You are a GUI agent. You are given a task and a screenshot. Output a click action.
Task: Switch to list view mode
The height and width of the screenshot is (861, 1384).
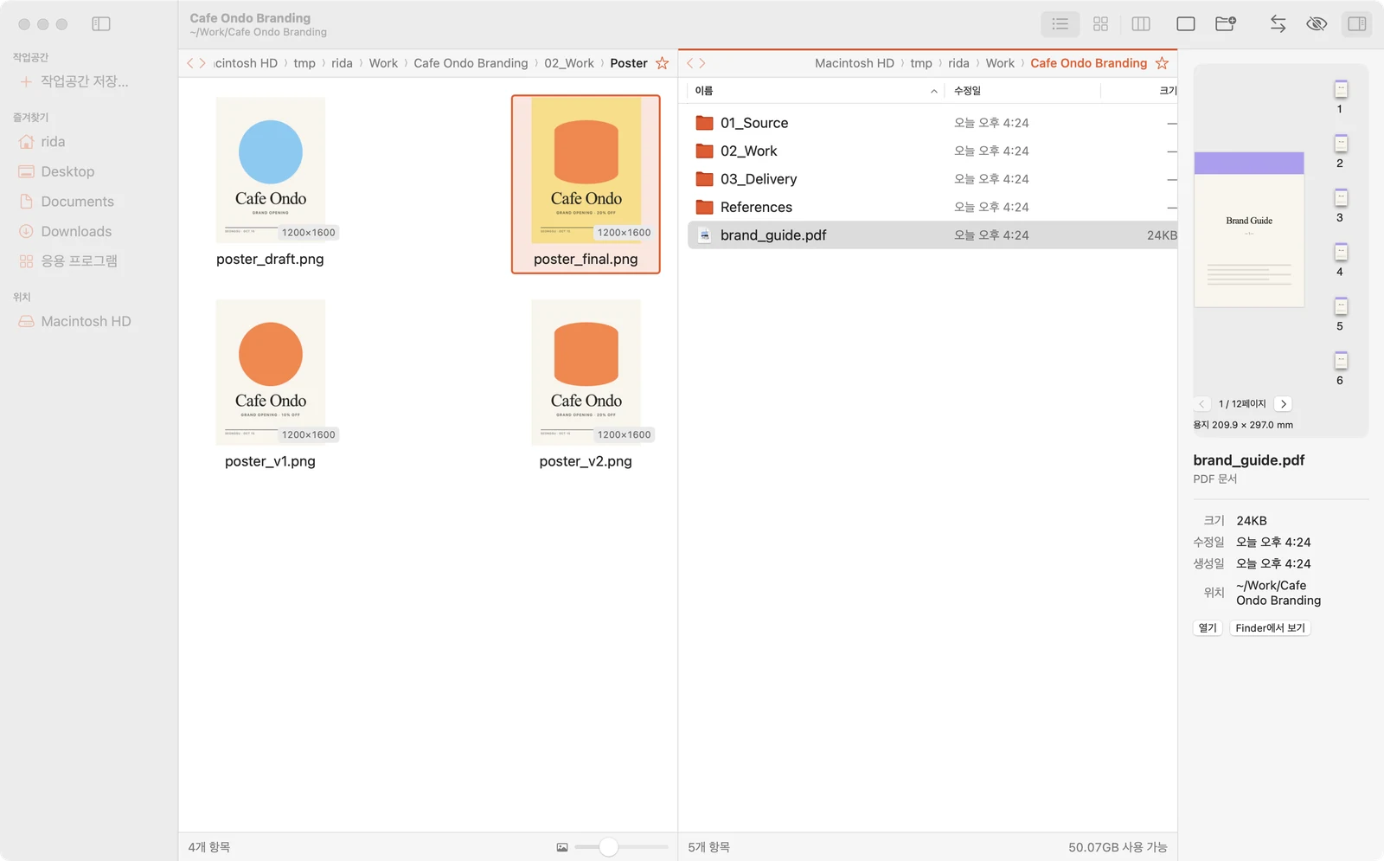(1060, 24)
